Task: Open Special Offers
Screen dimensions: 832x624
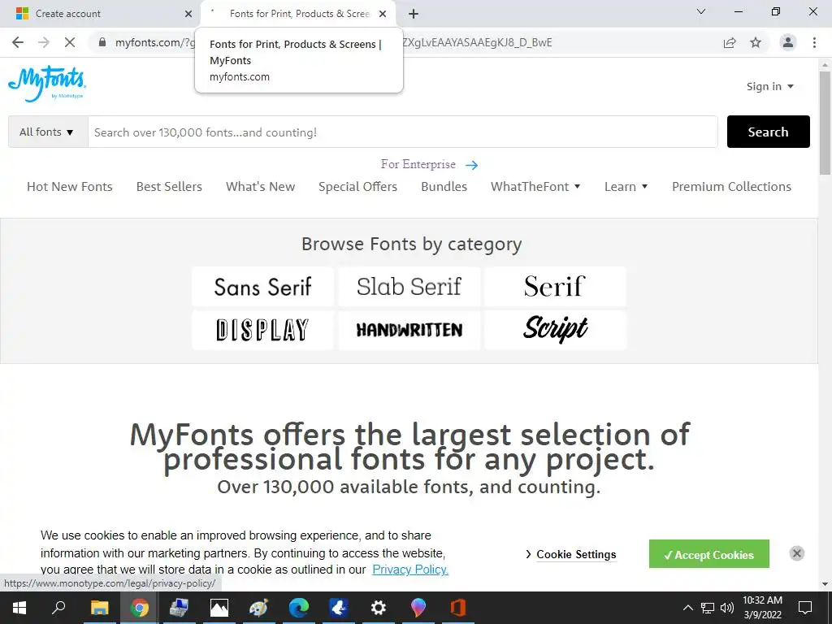Action: [x=357, y=187]
